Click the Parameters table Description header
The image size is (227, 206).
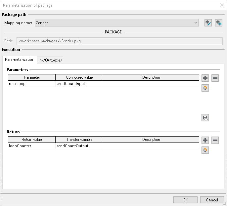pyautogui.click(x=151, y=77)
